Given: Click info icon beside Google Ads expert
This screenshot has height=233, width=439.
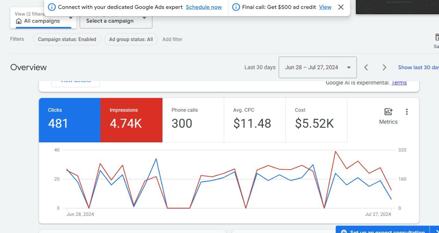Looking at the screenshot, I should point(52,7).
